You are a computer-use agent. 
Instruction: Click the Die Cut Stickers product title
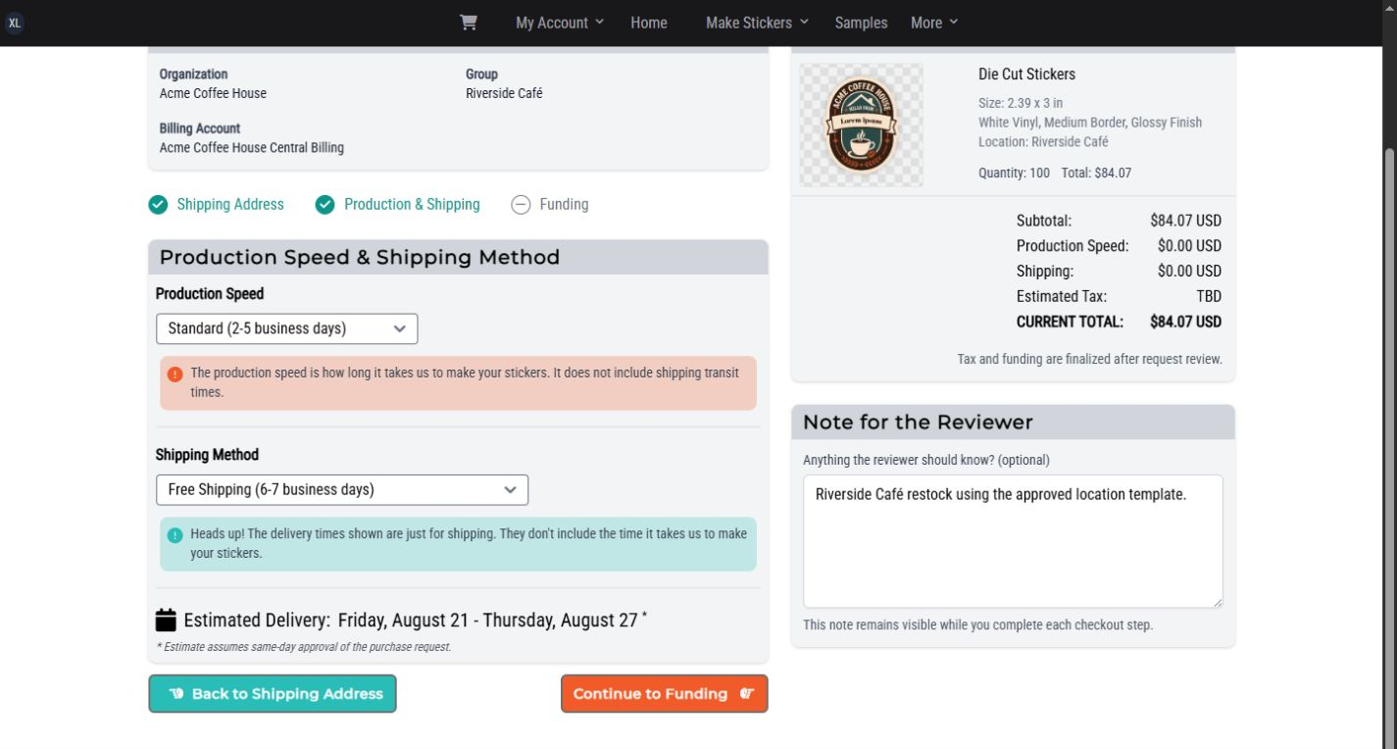[1026, 75]
